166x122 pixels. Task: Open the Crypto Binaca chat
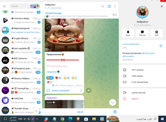click(x=21, y=40)
